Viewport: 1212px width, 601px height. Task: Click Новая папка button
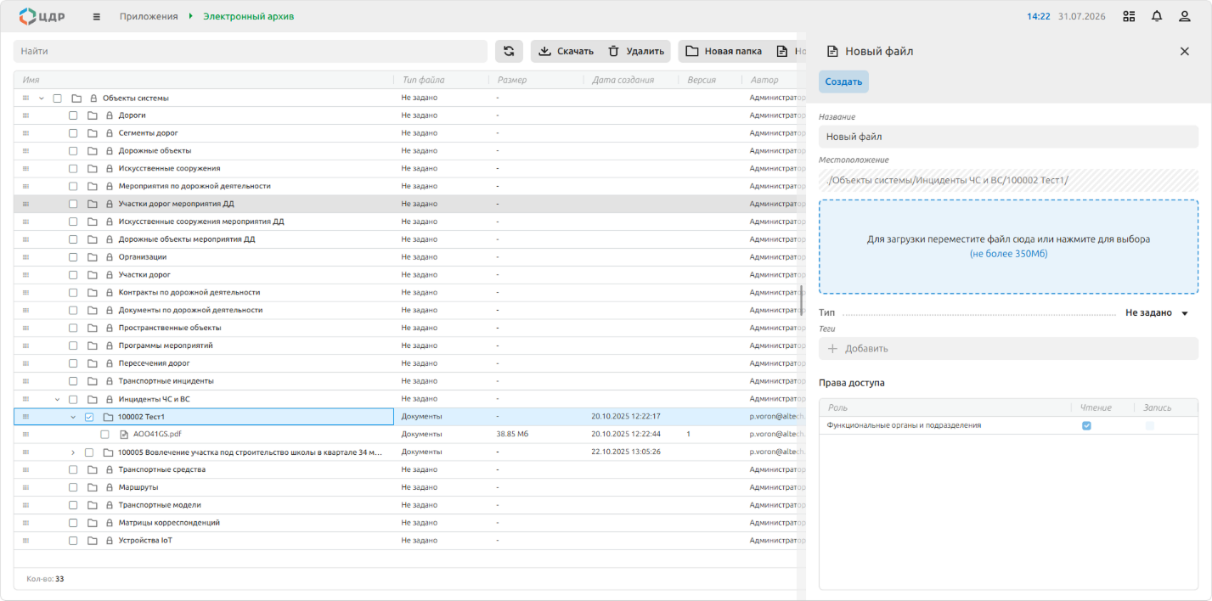(x=724, y=51)
